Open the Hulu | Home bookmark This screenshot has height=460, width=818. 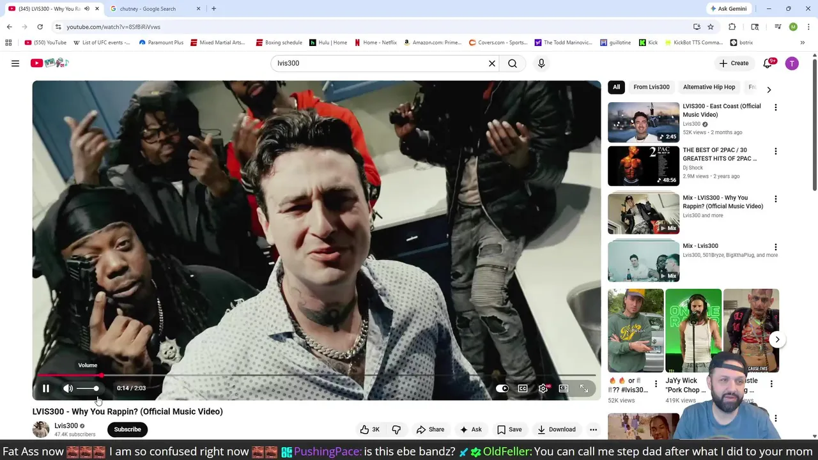[328, 43]
